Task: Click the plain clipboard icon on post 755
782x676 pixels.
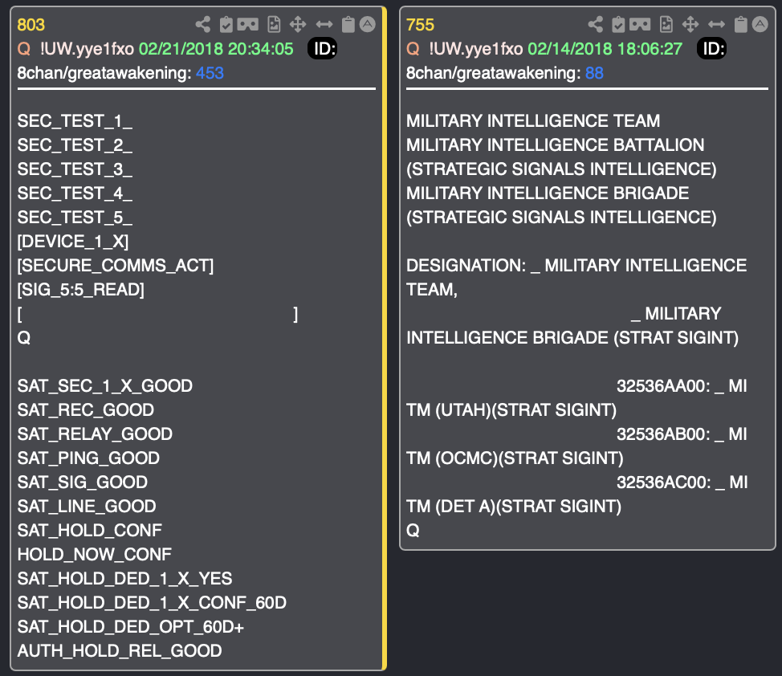Action: [x=741, y=24]
